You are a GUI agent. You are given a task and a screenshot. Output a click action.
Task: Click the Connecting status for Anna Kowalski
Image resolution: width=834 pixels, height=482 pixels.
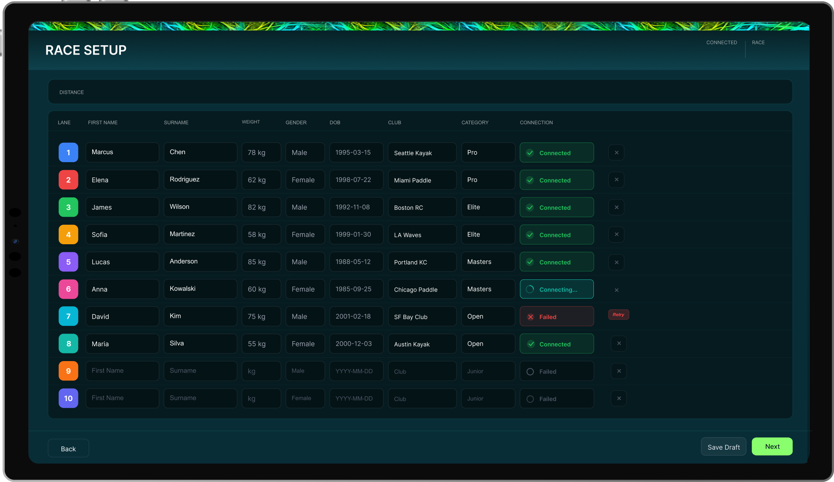557,289
